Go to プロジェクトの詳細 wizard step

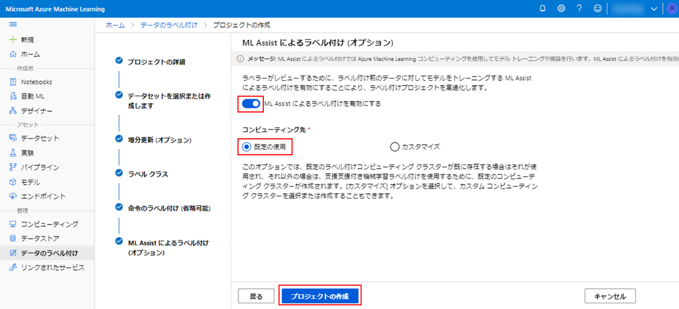(x=156, y=62)
